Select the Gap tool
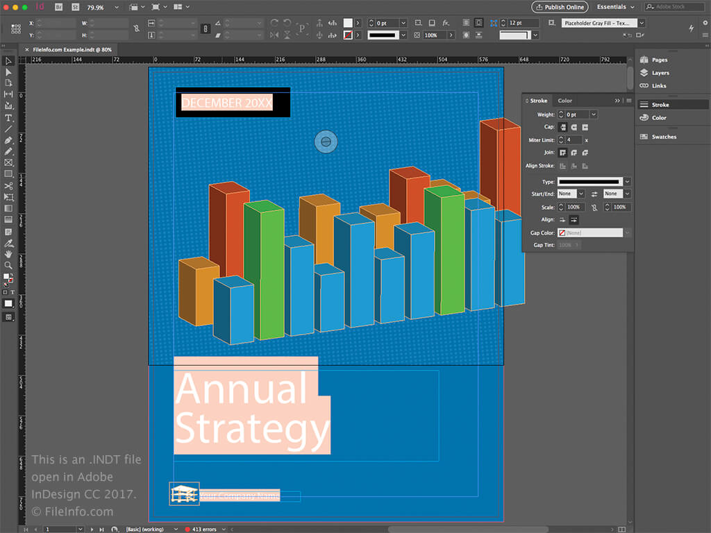 [8, 94]
